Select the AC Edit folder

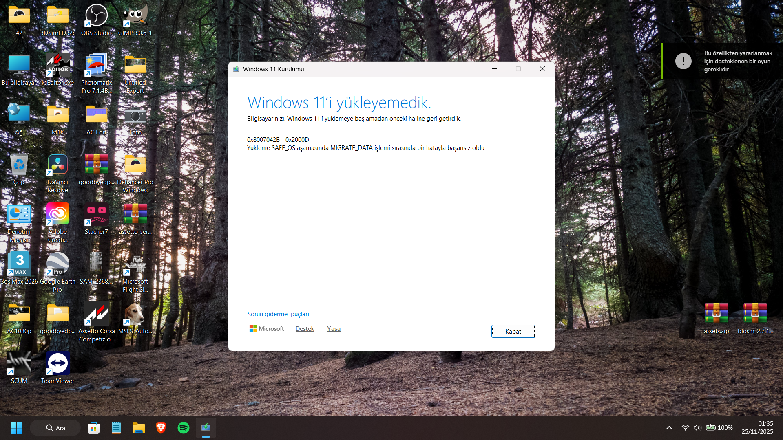[96, 115]
